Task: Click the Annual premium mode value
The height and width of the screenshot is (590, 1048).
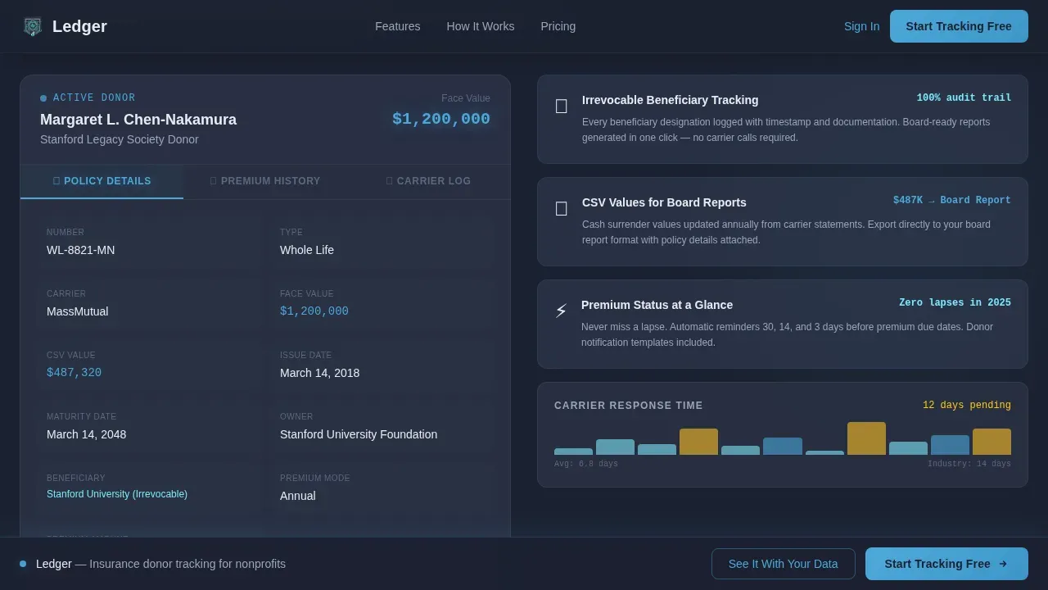Action: pyautogui.click(x=298, y=496)
